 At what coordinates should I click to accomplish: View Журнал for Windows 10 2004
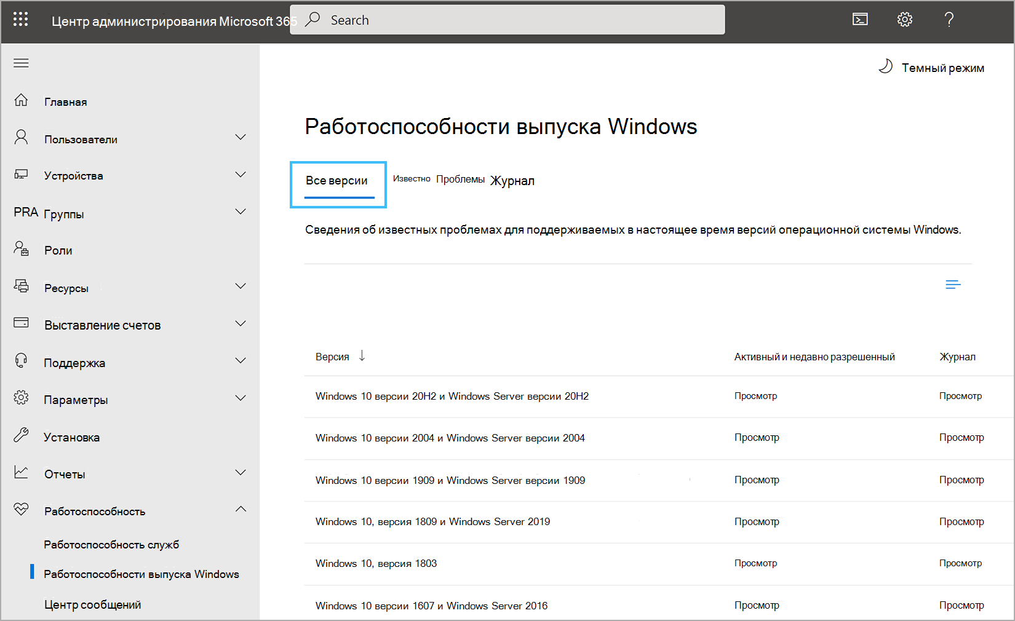click(961, 437)
